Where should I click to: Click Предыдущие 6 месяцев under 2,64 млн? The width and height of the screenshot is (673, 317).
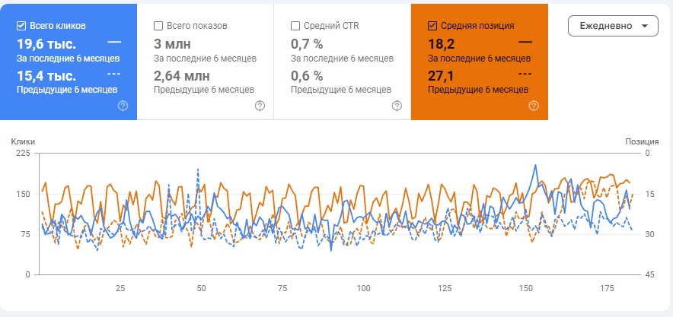[x=204, y=90]
